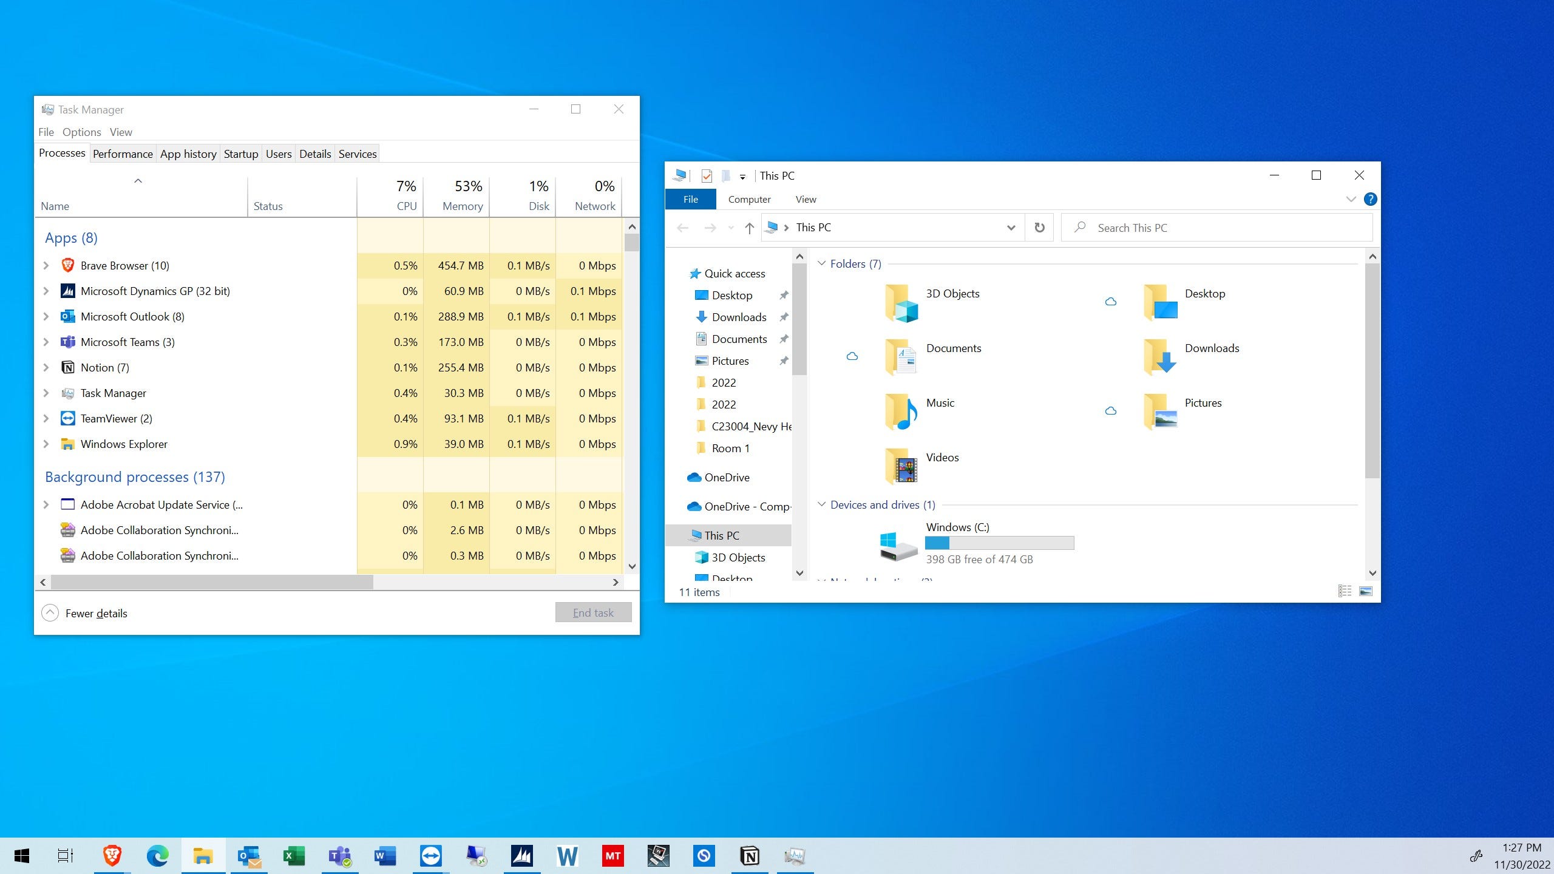The width and height of the screenshot is (1554, 874).
Task: Open the Customize Quick Access Toolbar dropdown
Action: [742, 177]
